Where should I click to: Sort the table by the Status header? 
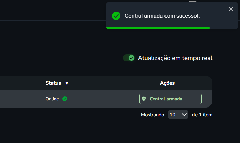53,83
